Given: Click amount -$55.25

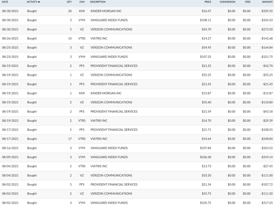Looking at the screenshot, I should [x=267, y=75].
